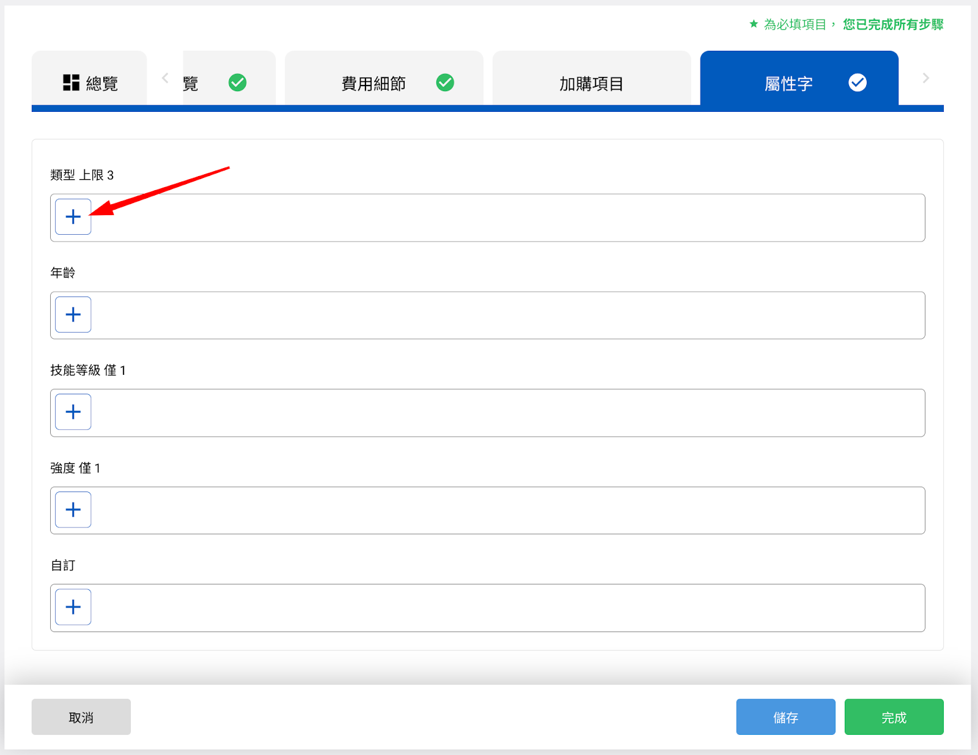Add a tag under 自訂
Viewport: 978px width, 755px height.
coord(73,607)
